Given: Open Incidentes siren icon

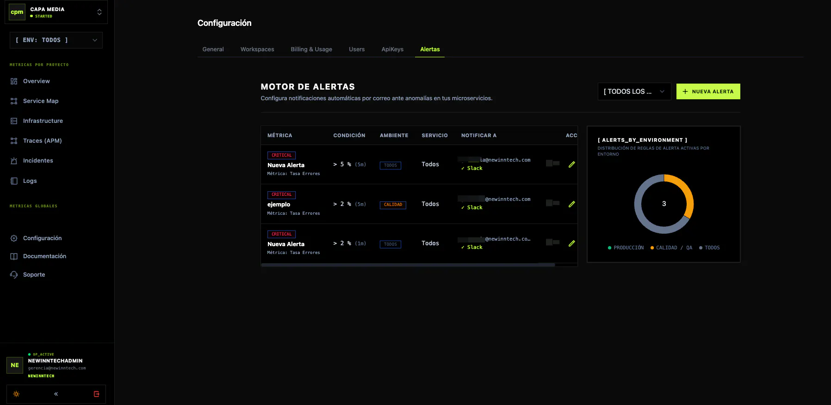Looking at the screenshot, I should [14, 161].
